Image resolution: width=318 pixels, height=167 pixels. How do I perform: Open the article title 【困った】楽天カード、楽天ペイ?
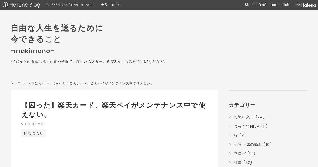[x=113, y=110]
